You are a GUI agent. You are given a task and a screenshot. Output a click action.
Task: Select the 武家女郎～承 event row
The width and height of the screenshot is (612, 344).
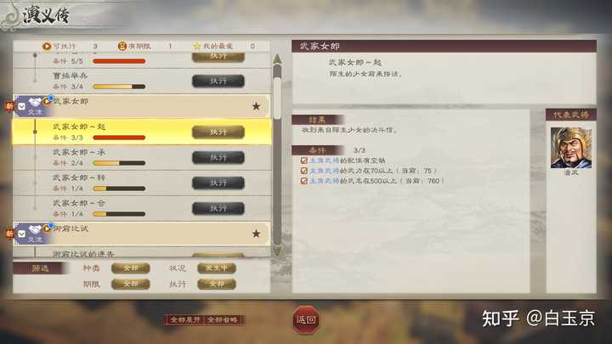pyautogui.click(x=142, y=158)
